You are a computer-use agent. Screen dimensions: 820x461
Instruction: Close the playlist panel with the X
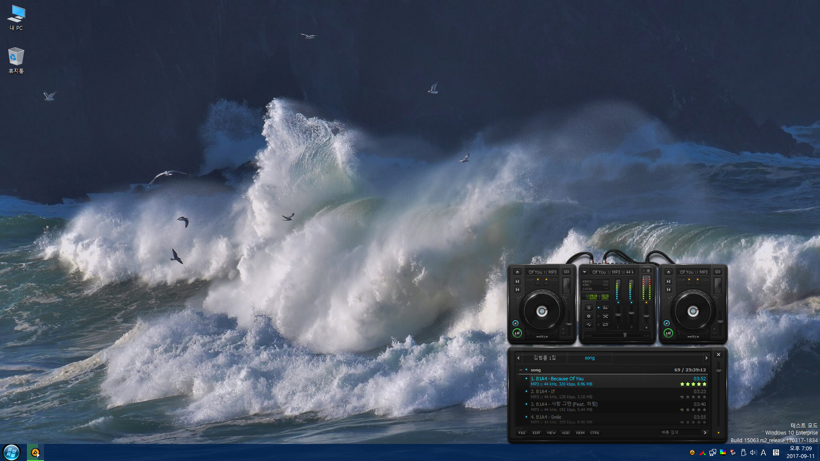point(718,355)
